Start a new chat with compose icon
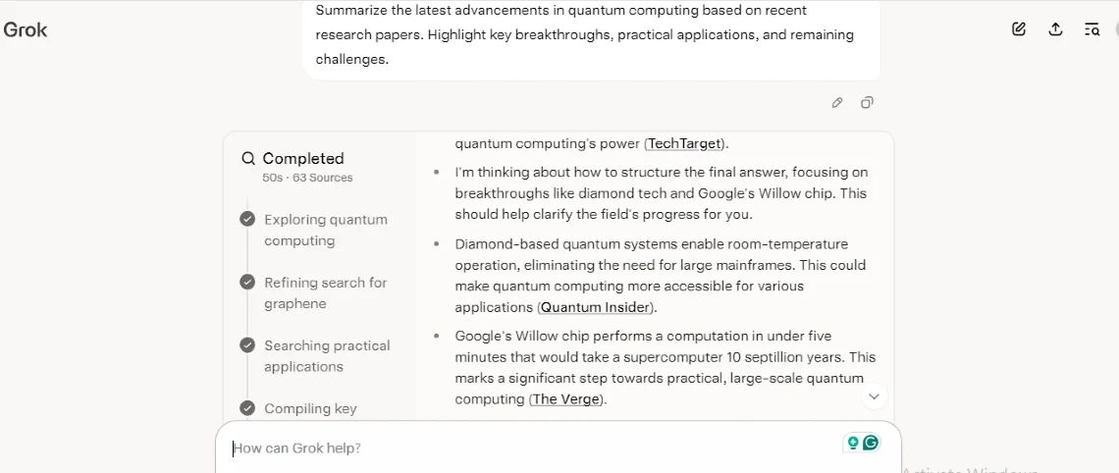Screen dimensions: 1119x473 point(1019,29)
